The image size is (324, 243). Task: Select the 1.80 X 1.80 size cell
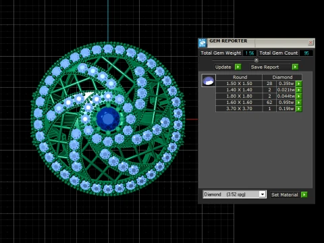[x=239, y=96]
